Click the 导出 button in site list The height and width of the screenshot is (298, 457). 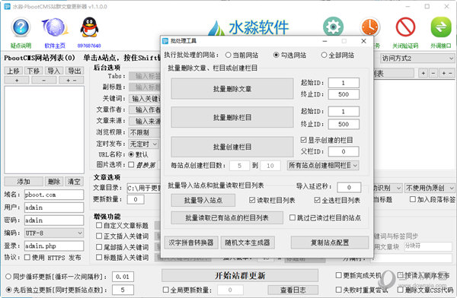point(75,71)
